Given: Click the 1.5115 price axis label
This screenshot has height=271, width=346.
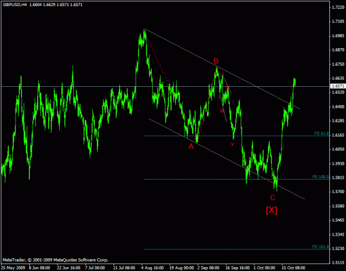Looking at the screenshot, I should (x=338, y=263).
